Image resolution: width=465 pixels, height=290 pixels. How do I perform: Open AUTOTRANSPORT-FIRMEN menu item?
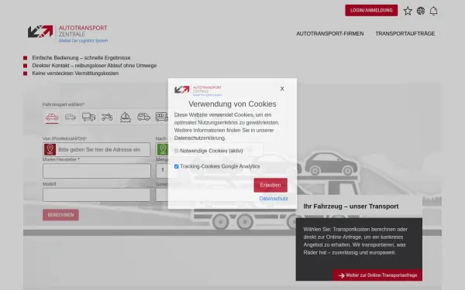330,34
